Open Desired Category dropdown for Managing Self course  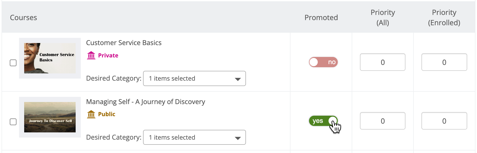195,137
